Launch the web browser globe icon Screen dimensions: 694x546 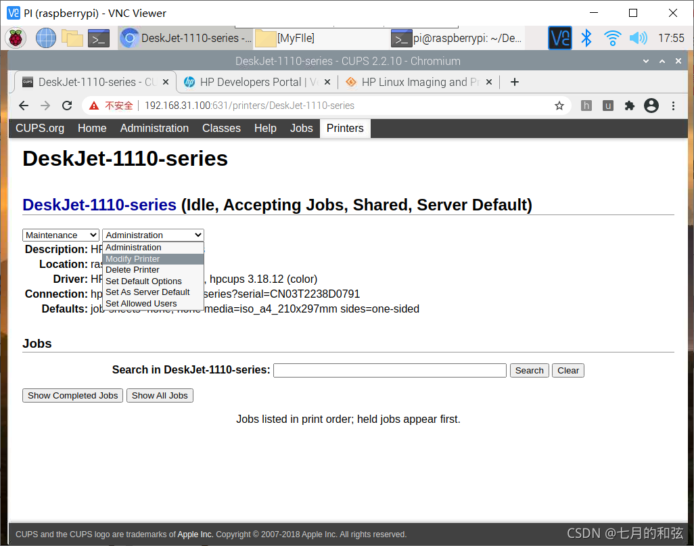click(45, 38)
